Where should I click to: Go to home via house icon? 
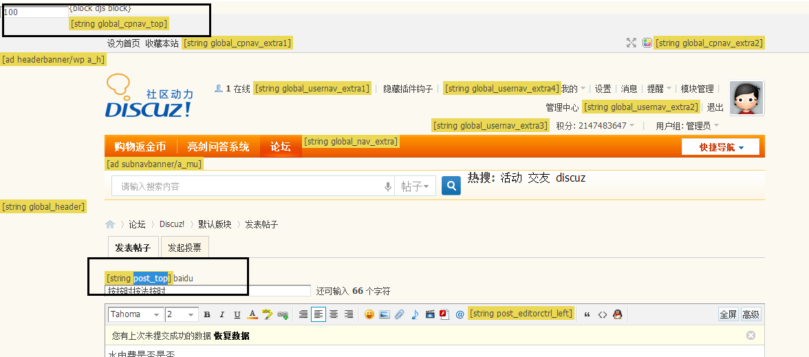pyautogui.click(x=110, y=224)
